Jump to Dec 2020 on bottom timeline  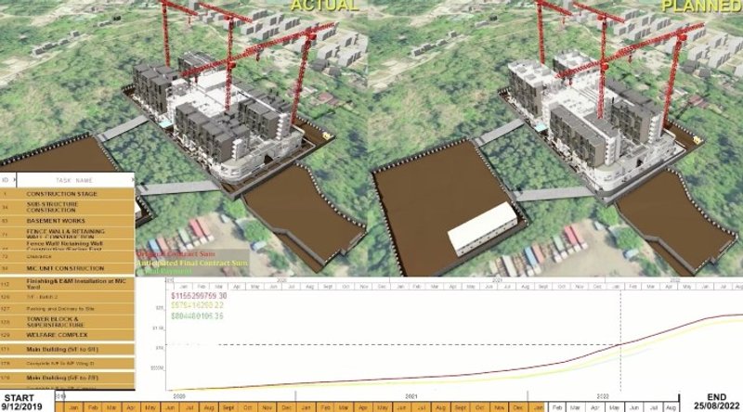287,407
